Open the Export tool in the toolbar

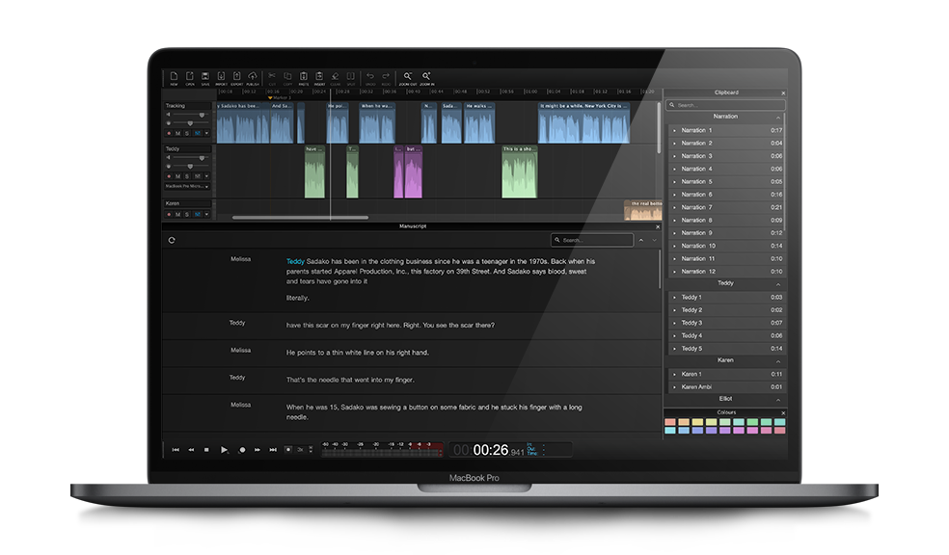pyautogui.click(x=236, y=77)
